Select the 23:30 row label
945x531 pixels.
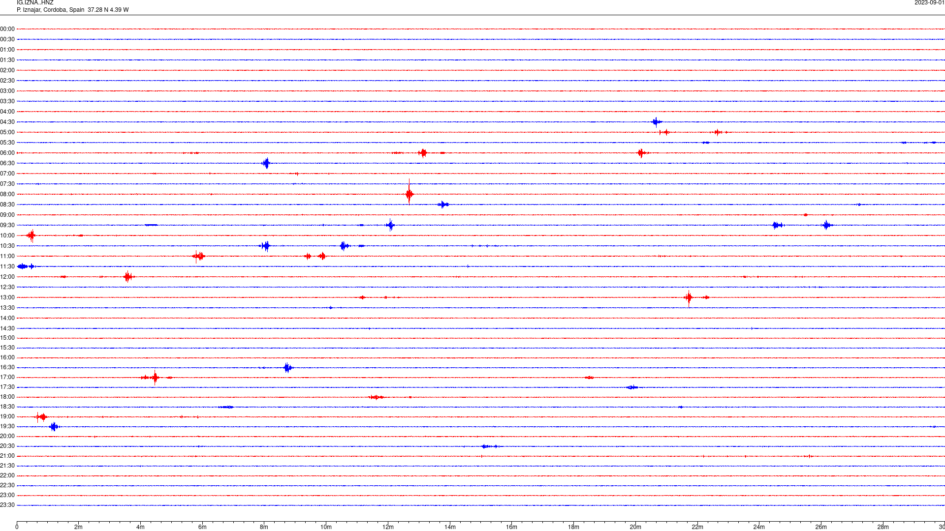point(7,505)
